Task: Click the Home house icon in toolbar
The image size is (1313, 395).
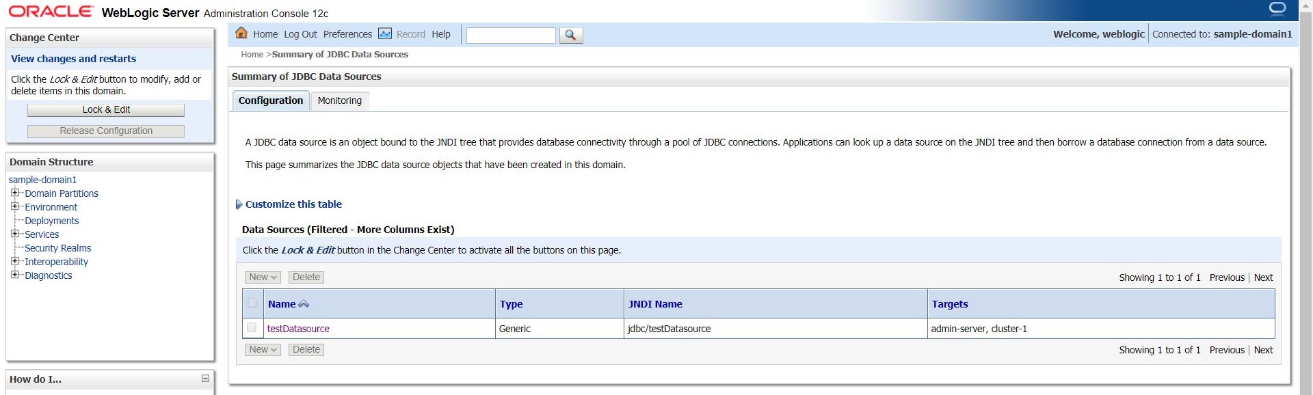Action: [241, 33]
